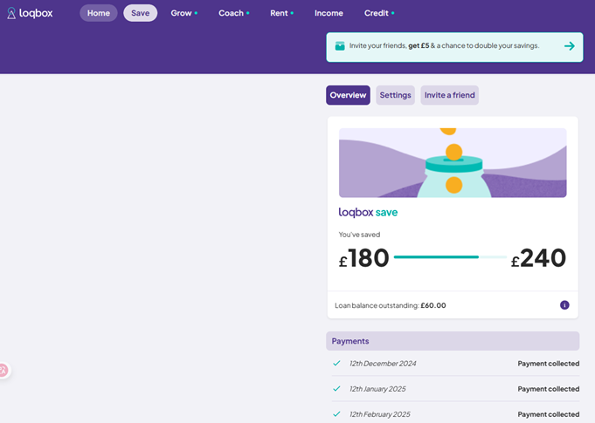
Task: Click the gift box icon in invite banner
Action: click(x=340, y=46)
